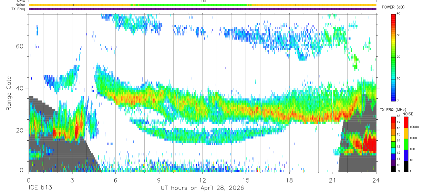Pick the orange NOISE swatch between 1000 and 10000

pos(406,133)
